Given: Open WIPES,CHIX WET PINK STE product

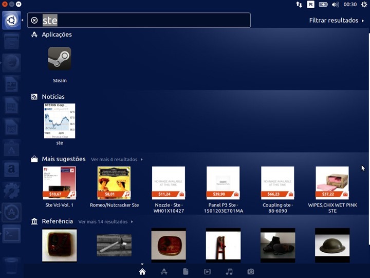Looking at the screenshot, I should [332, 183].
